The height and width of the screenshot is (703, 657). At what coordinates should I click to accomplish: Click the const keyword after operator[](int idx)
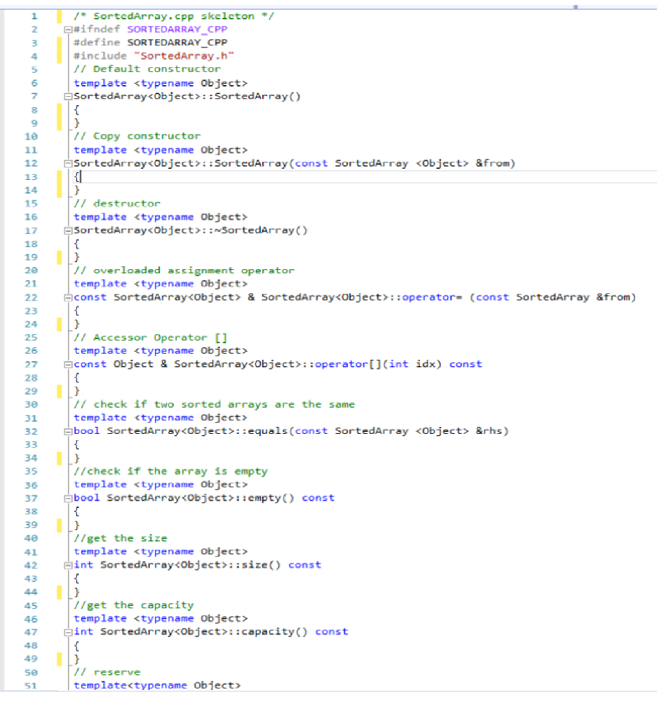[x=465, y=364]
